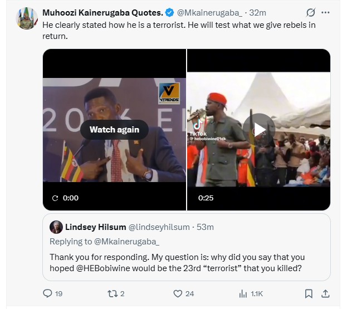This screenshot has height=309, width=347.
Task: Open the Grok slash icon
Action: pyautogui.click(x=311, y=13)
